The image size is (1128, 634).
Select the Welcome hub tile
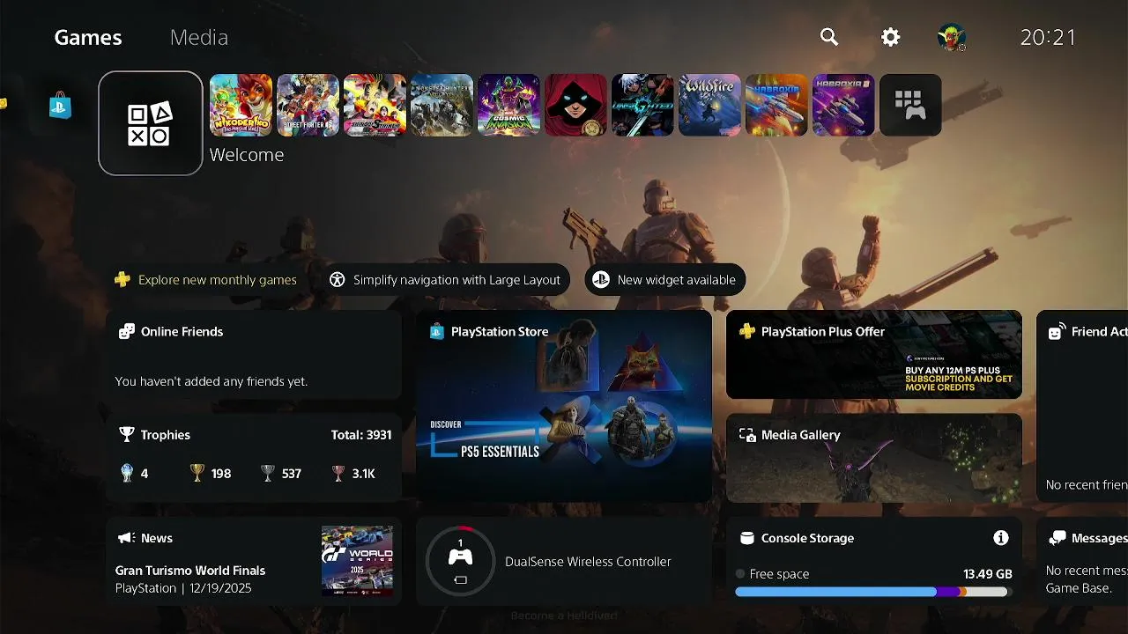click(151, 123)
